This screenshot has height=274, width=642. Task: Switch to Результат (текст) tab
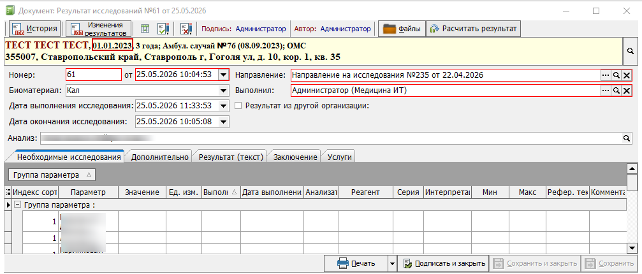pos(231,157)
